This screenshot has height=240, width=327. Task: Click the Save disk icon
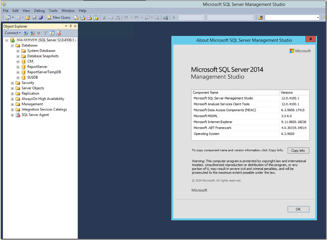(x=34, y=18)
